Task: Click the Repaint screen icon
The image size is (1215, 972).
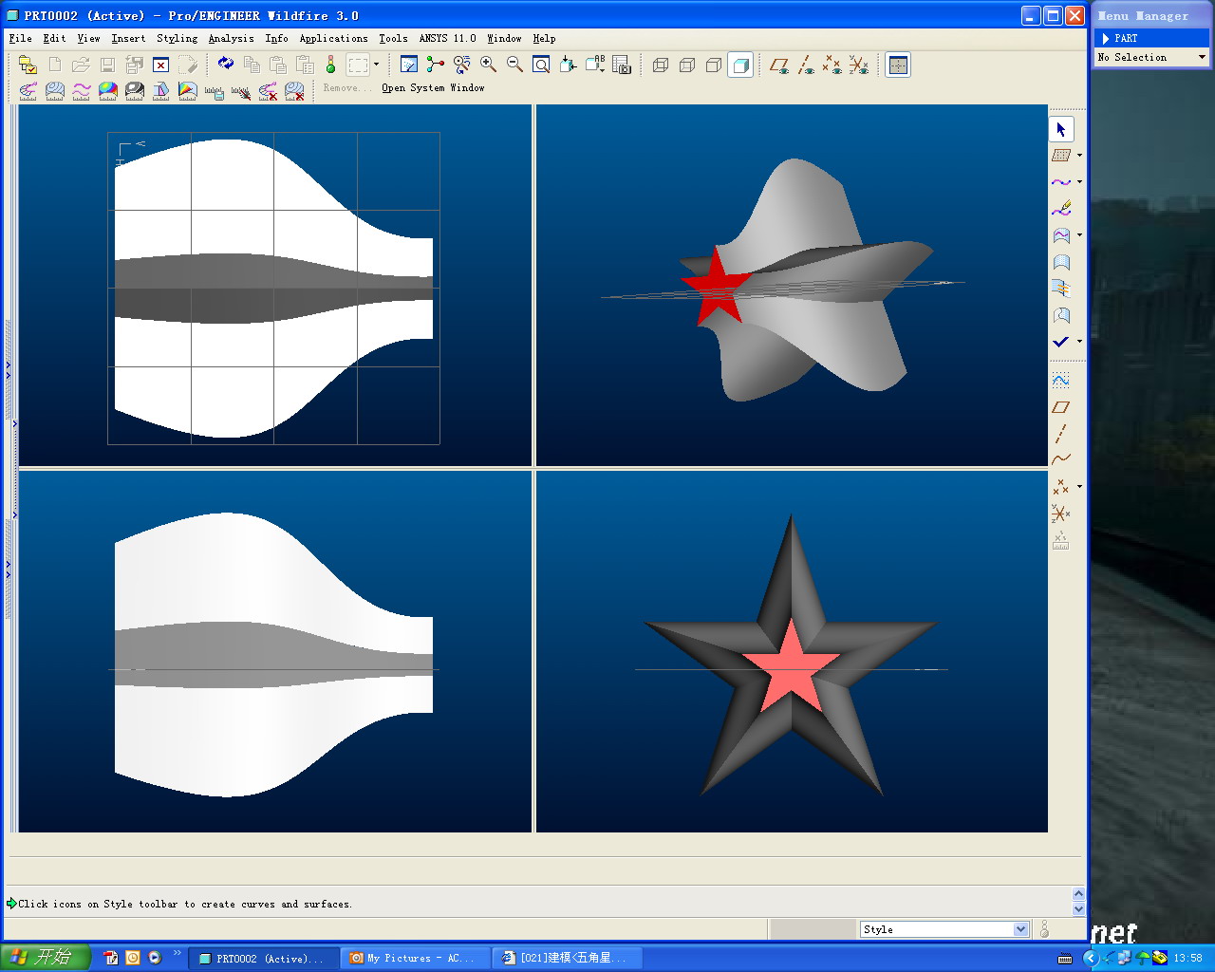Action: 409,65
